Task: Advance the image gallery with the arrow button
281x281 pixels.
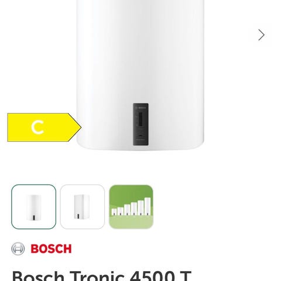Action: (261, 35)
